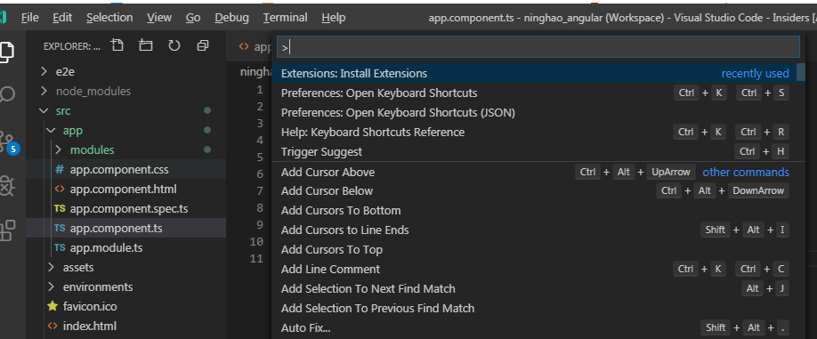
Task: Open the Debug activity bar icon
Action: point(7,186)
